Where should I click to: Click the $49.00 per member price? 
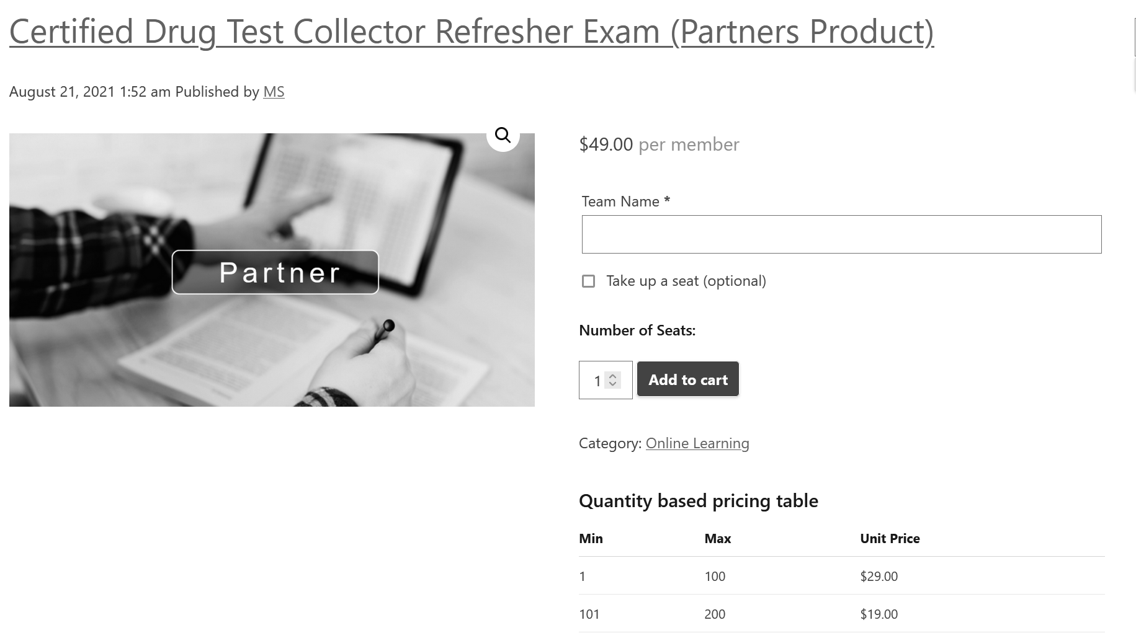(659, 144)
